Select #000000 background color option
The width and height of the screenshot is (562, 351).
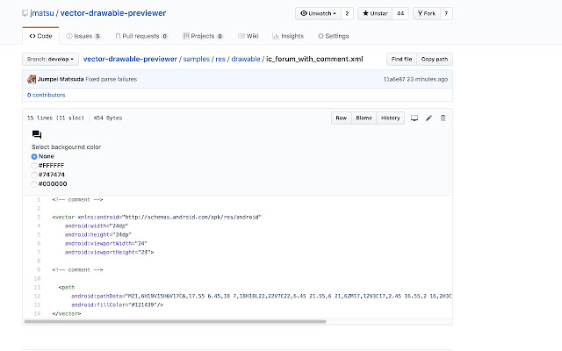click(34, 184)
